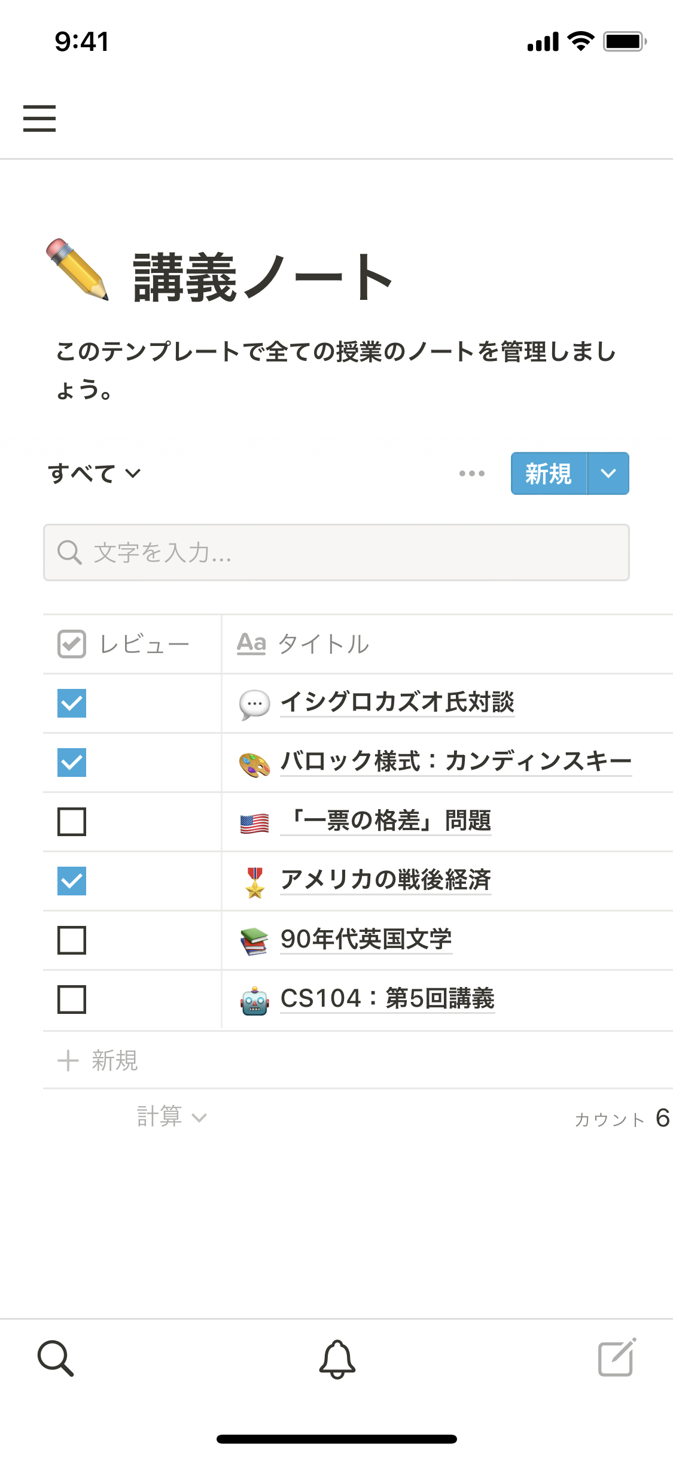Expand the すべて view dropdown

95,473
